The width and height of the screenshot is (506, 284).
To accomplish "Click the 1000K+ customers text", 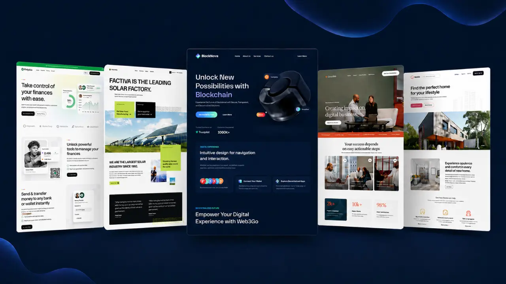I will pyautogui.click(x=223, y=132).
